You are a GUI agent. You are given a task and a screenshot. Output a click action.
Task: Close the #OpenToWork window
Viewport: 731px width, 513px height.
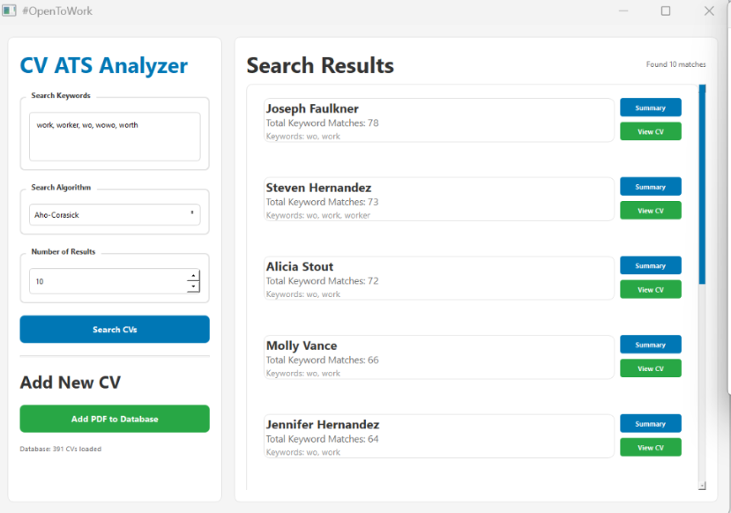[709, 11]
